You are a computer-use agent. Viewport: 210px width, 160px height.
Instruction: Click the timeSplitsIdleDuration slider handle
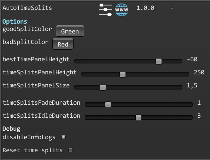[139, 117]
